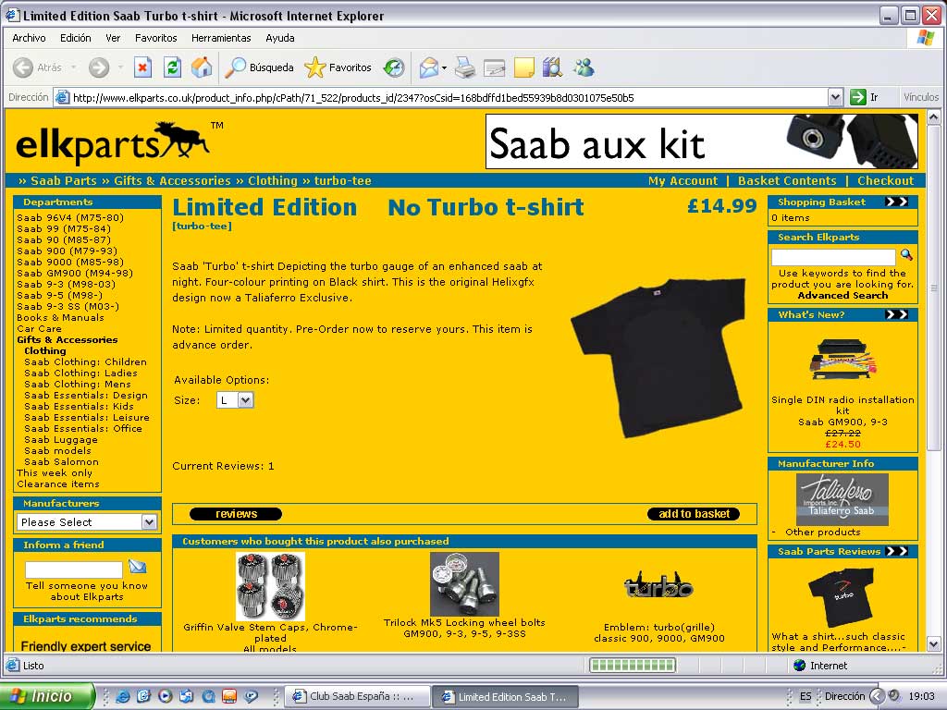Open the yellow Discuss note icon
Viewport: 947px width, 710px height.
pyautogui.click(x=523, y=67)
